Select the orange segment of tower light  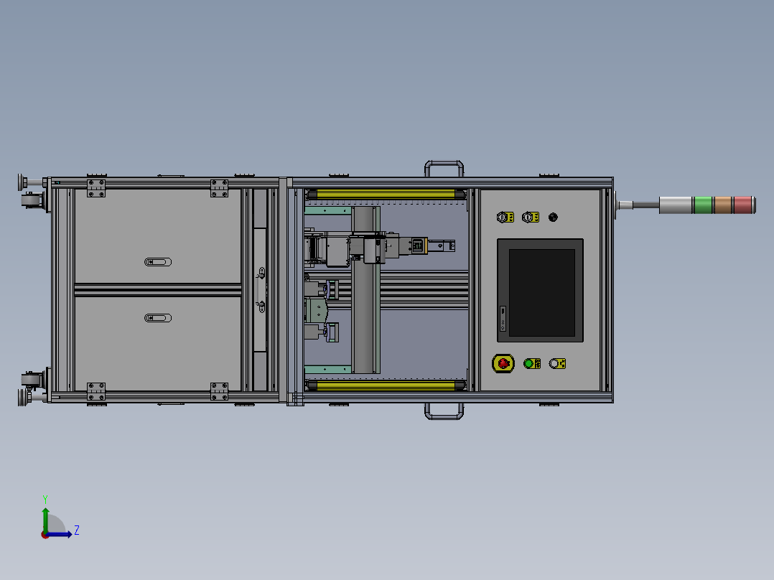point(722,205)
